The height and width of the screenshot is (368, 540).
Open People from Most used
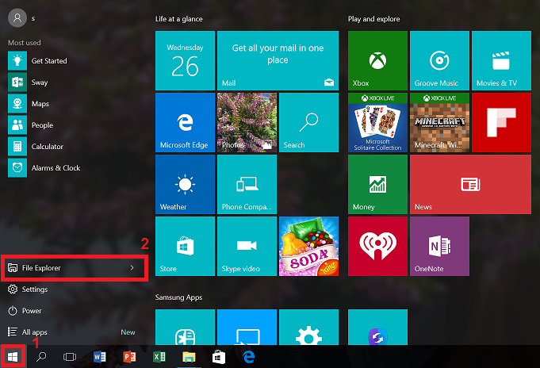point(31,125)
